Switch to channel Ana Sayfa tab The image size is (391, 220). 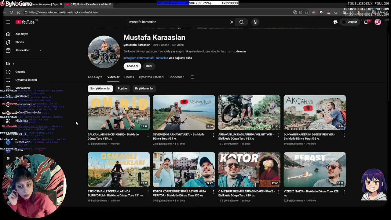coord(95,77)
